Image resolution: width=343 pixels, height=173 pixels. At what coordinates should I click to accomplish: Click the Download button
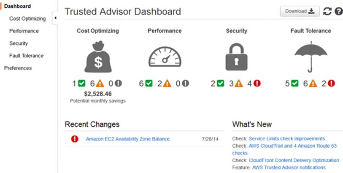[300, 11]
